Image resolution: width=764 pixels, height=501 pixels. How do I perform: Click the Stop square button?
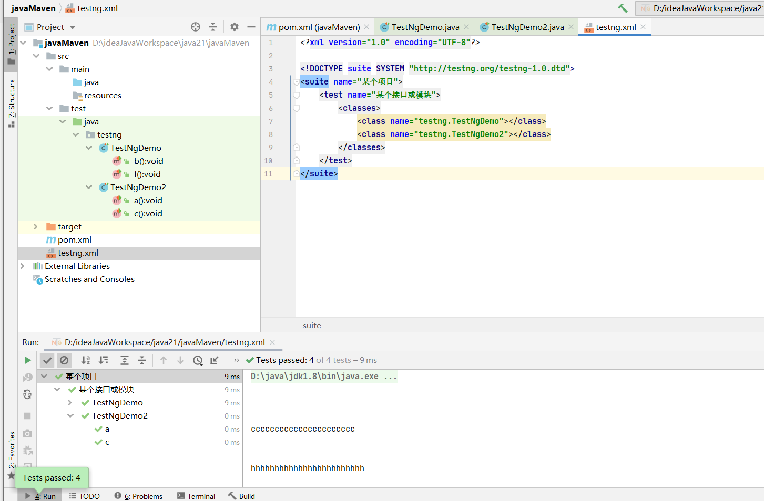click(x=27, y=416)
